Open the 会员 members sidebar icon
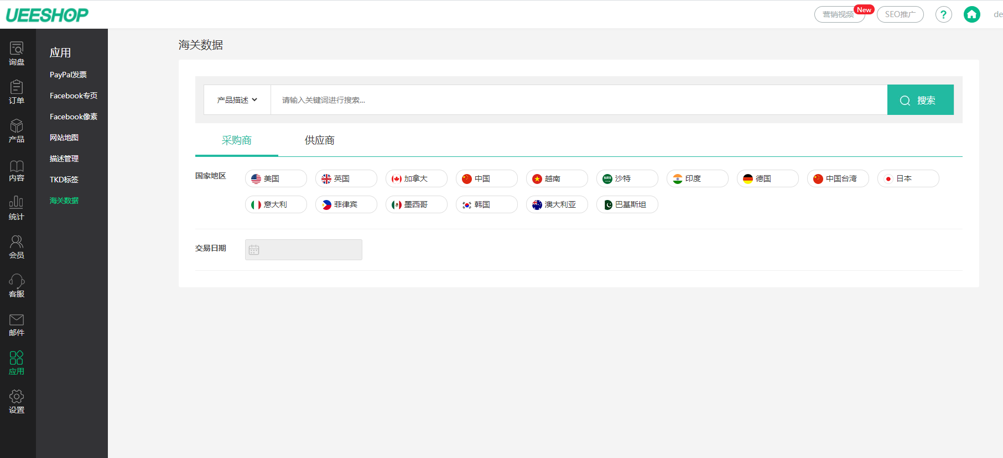This screenshot has width=1003, height=458. coord(17,247)
